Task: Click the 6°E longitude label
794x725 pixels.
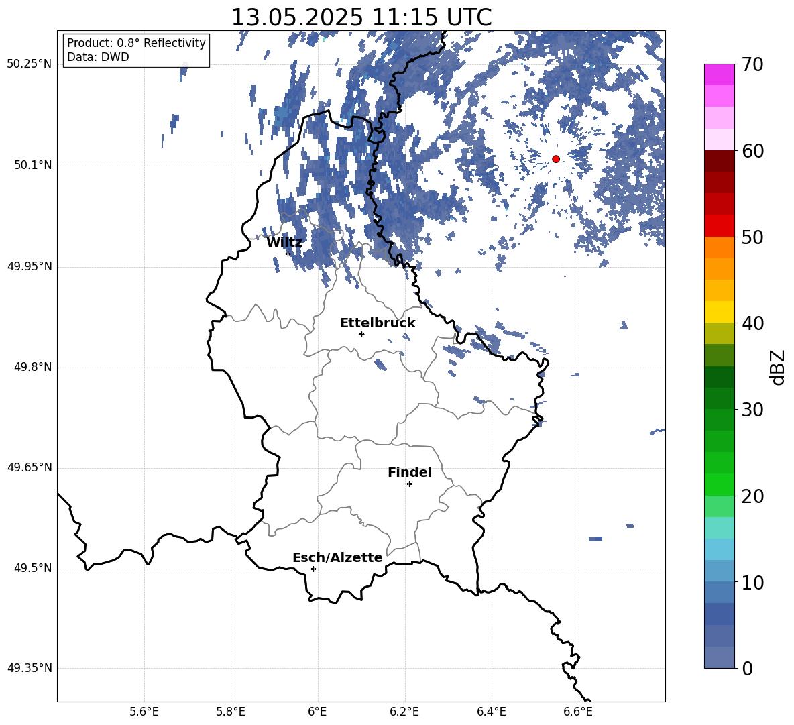Action: [x=317, y=712]
